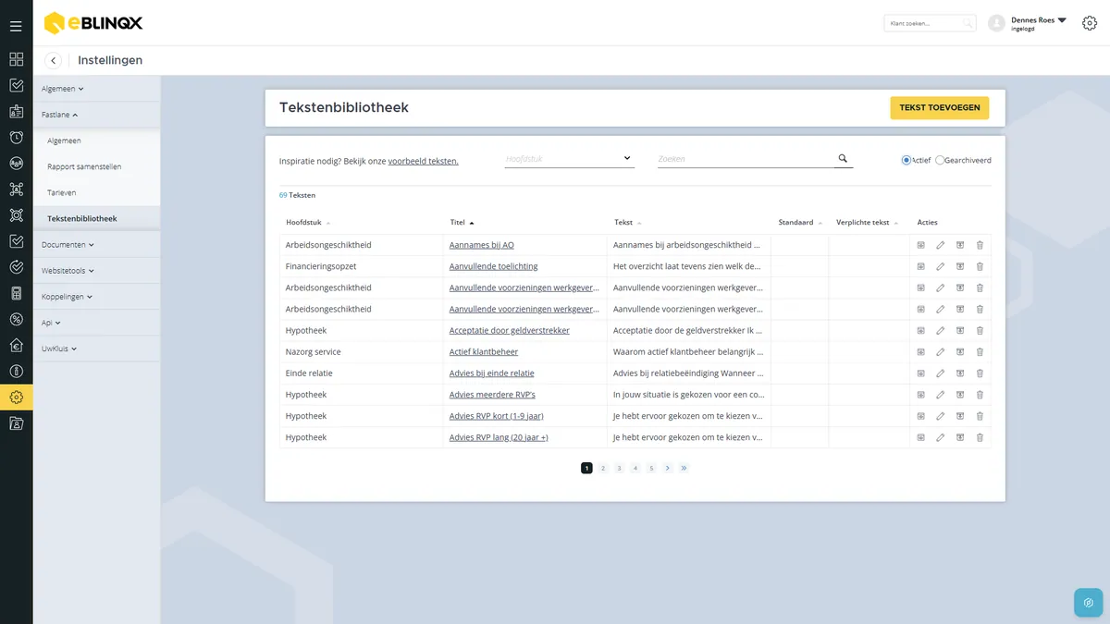
Task: Open the Algemeen item under Fastlane
Action: 64,141
